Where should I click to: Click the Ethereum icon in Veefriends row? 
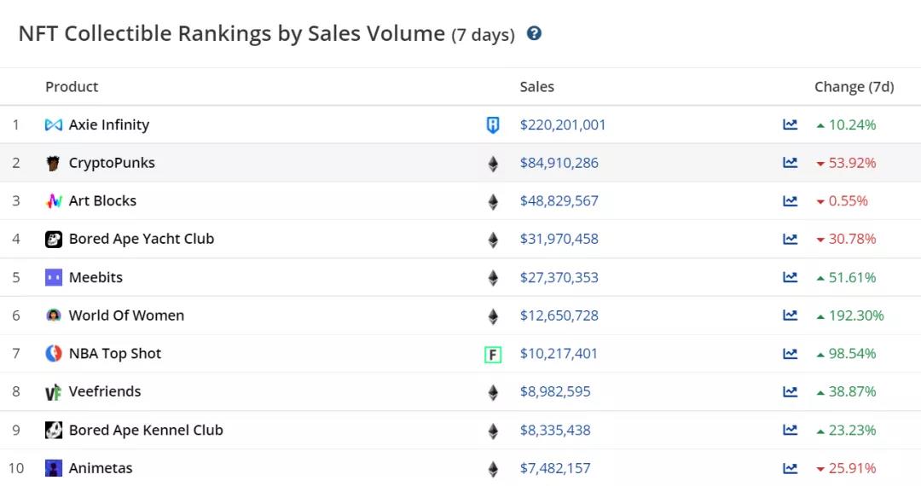point(493,393)
